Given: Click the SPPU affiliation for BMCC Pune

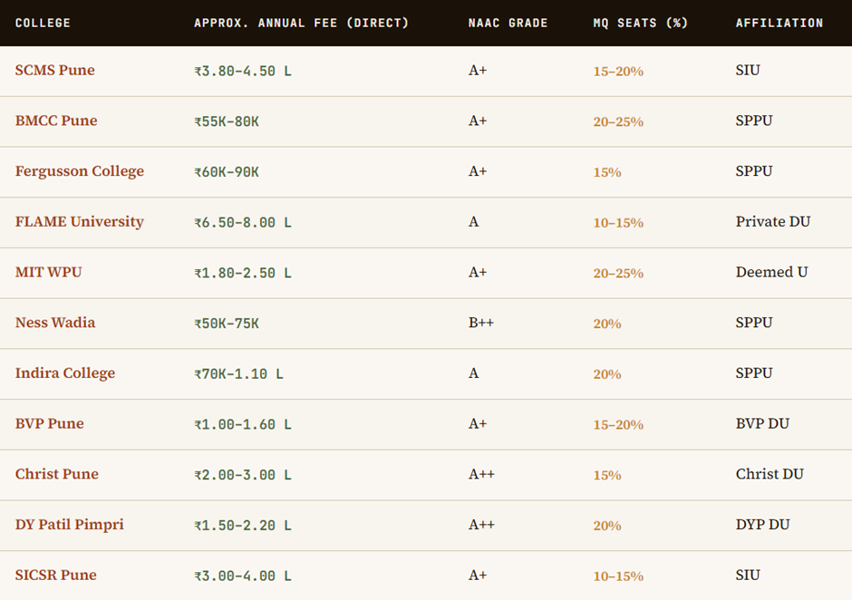Looking at the screenshot, I should 754,121.
